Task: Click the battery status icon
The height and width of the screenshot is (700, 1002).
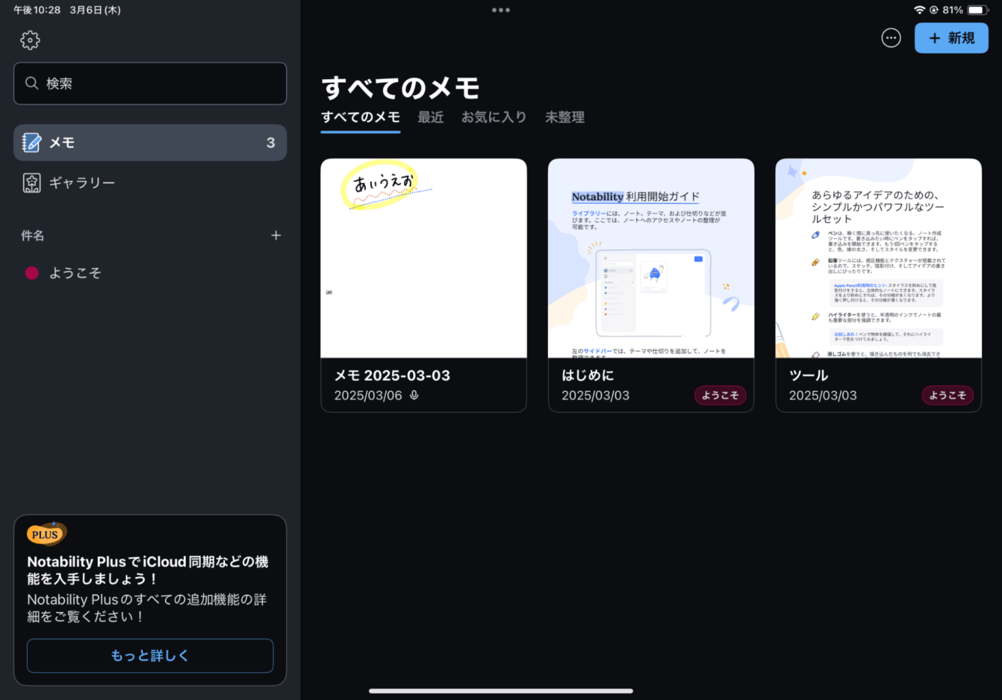Action: coord(977,10)
